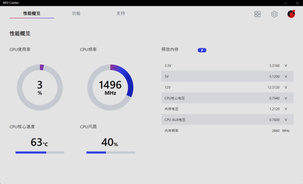Click the CPU核心温度 progress bar
Image resolution: width=303 pixels, height=184 pixels.
tap(40, 152)
